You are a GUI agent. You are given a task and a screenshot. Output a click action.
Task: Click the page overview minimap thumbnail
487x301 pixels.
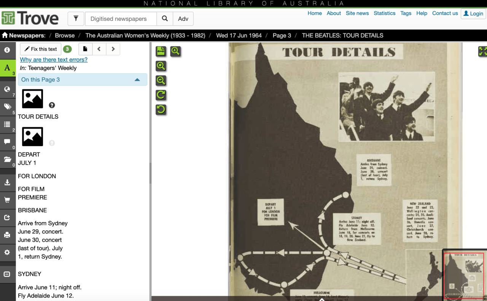(x=464, y=275)
